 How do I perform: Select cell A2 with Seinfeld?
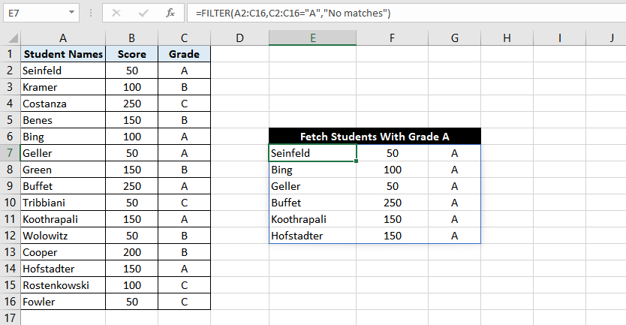coord(63,71)
